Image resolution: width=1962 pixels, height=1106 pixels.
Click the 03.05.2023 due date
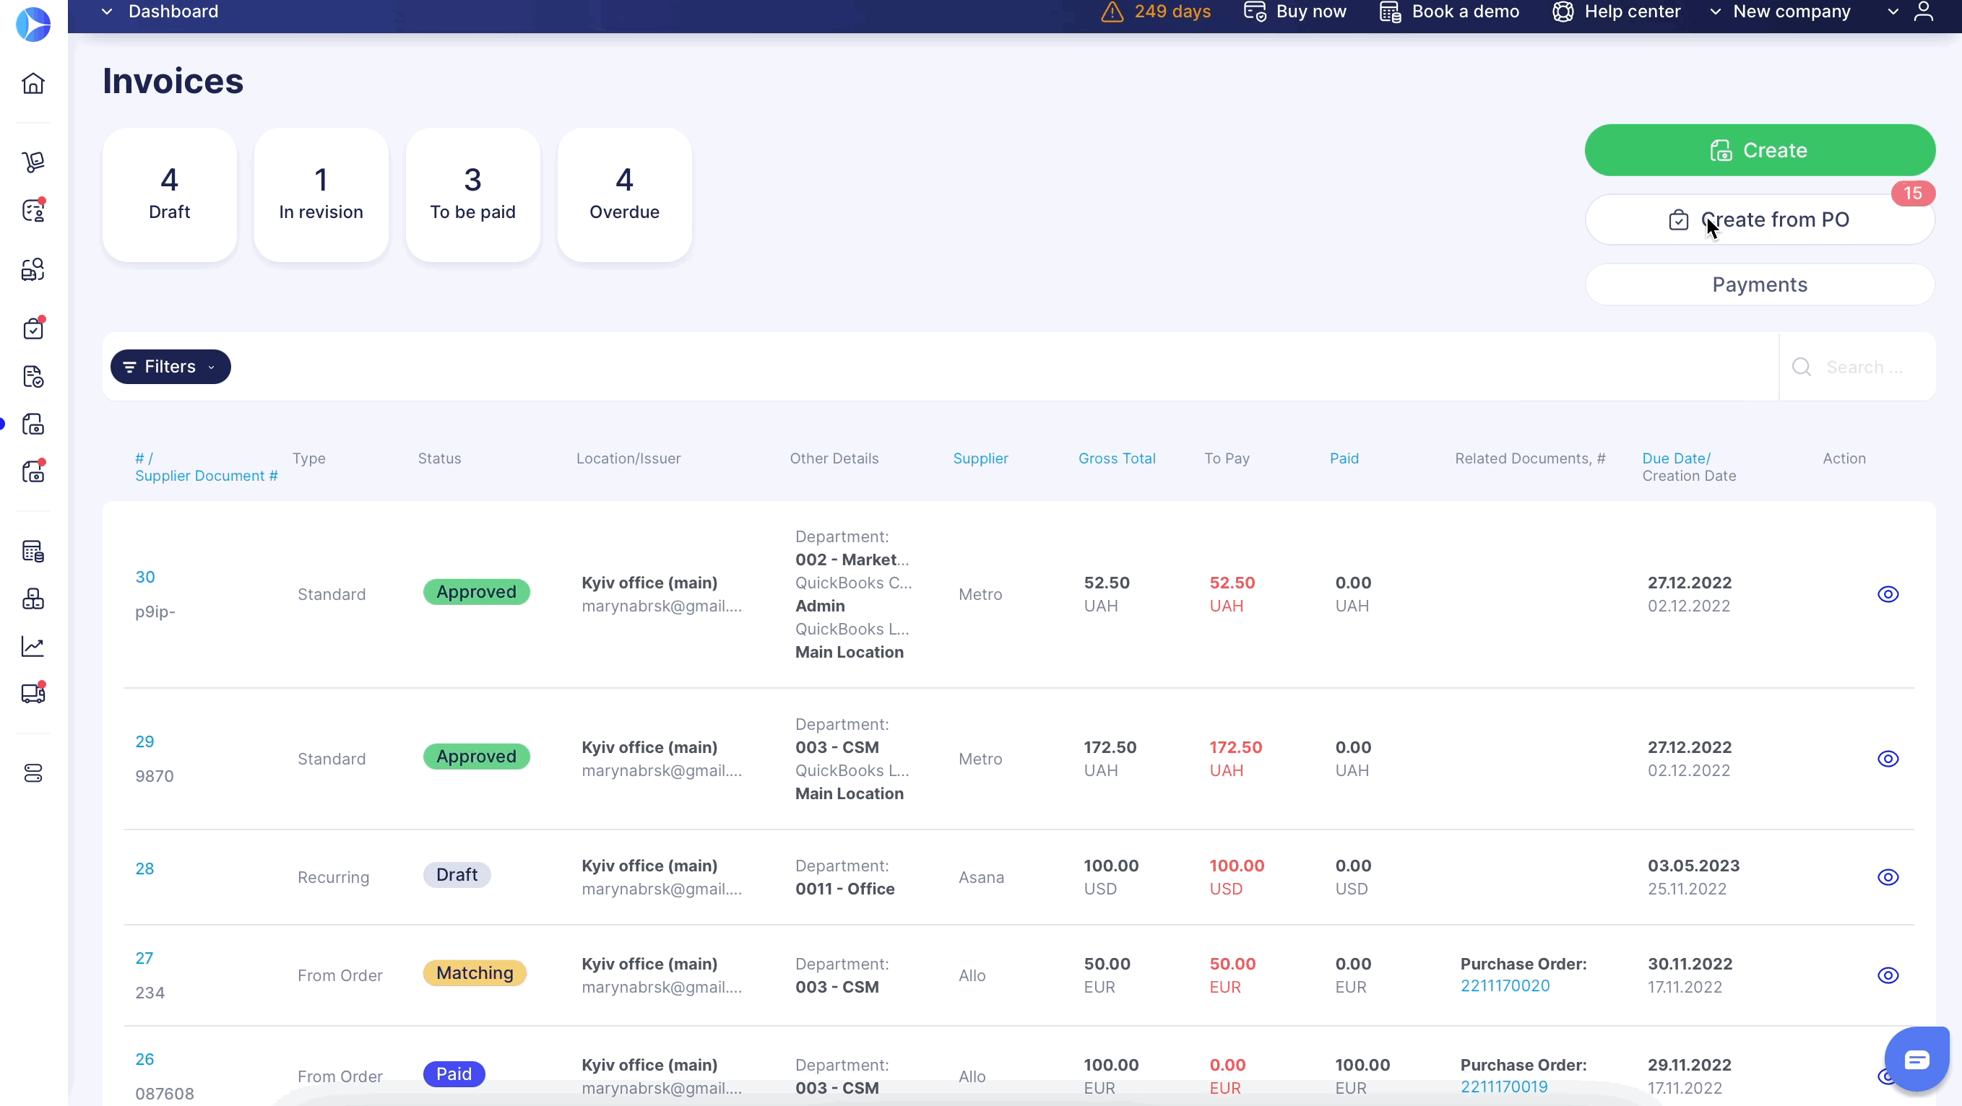tap(1693, 866)
